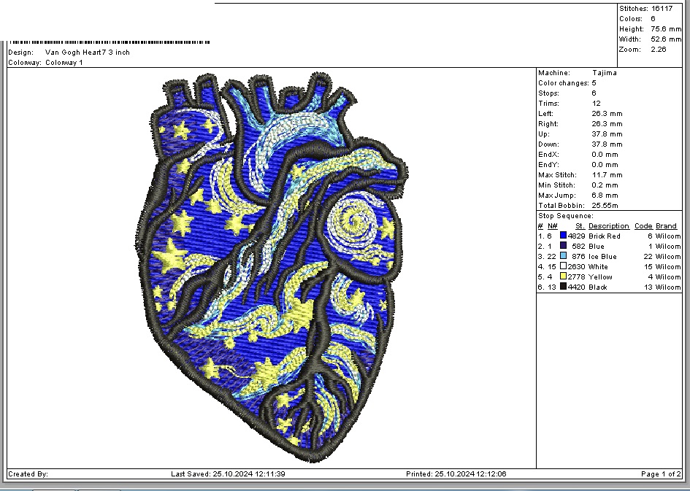Click the Van Gogh heart design preview
690x491 pixels.
click(x=271, y=267)
